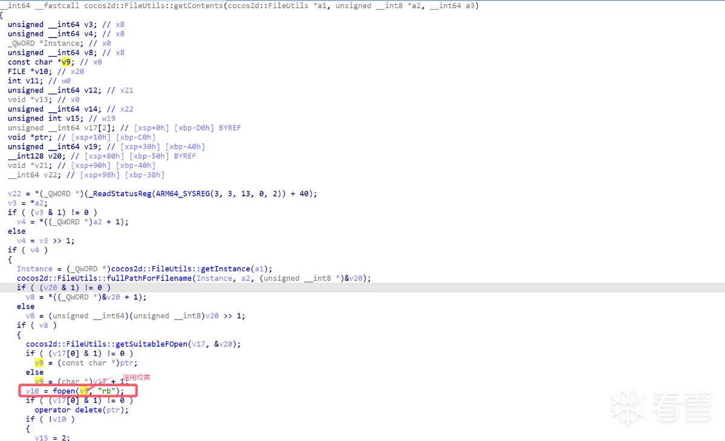Select the 'unsigned int v15; // w19' declaration
Viewport: 725px width, 441px height.
[62, 118]
